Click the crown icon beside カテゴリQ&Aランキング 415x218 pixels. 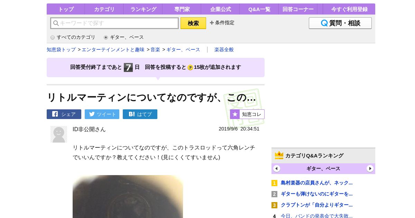pos(279,155)
